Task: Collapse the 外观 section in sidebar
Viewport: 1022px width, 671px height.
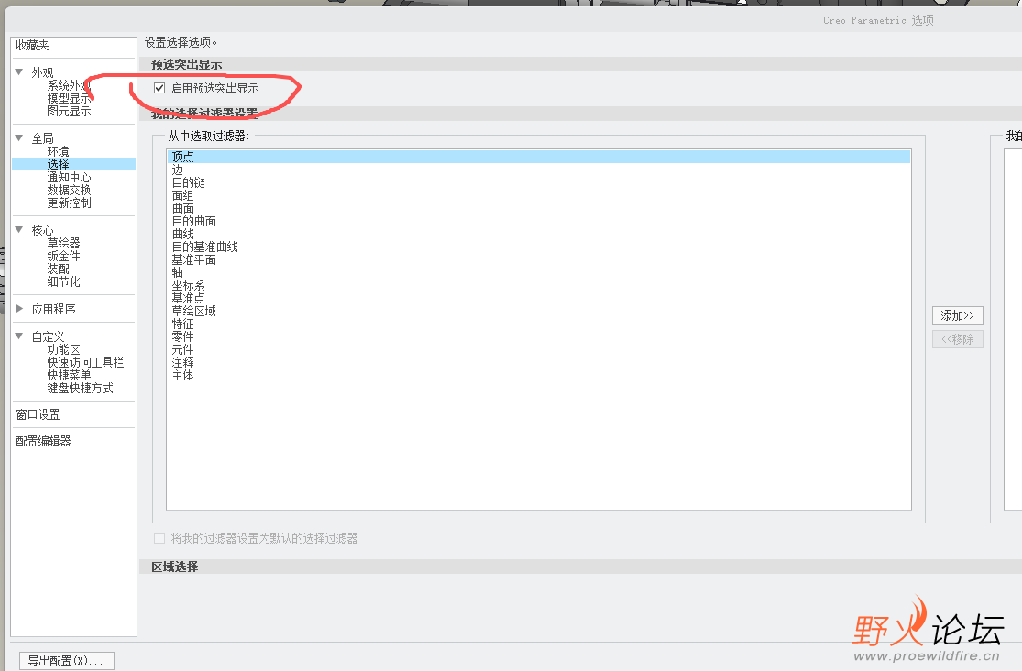Action: tap(21, 71)
